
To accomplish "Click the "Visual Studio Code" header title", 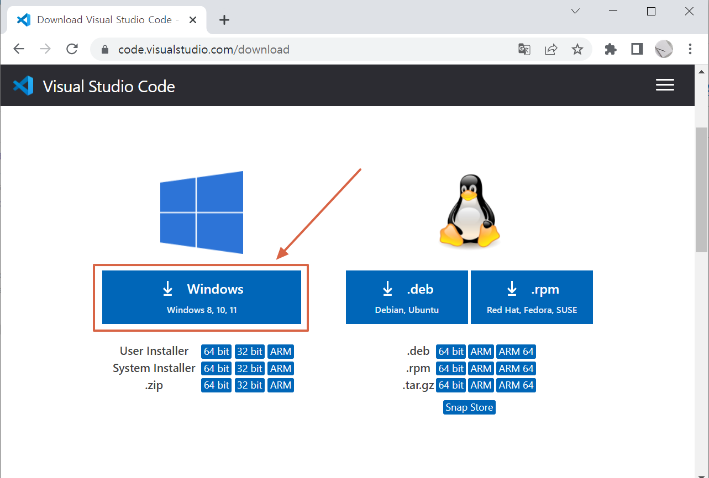I will pos(109,87).
